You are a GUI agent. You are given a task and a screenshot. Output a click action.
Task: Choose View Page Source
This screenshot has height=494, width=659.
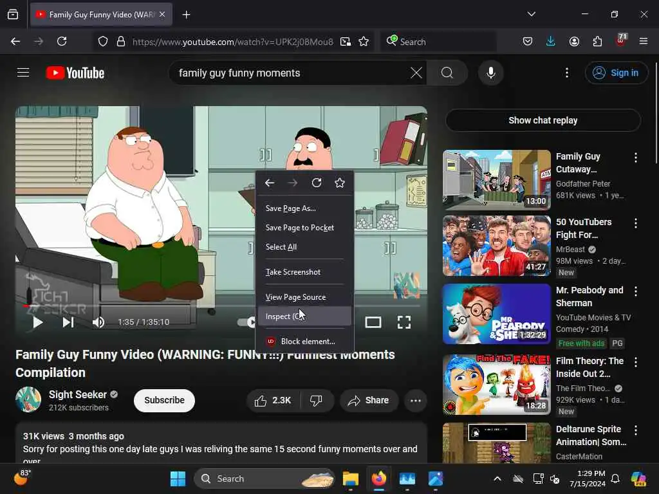[x=304, y=297]
